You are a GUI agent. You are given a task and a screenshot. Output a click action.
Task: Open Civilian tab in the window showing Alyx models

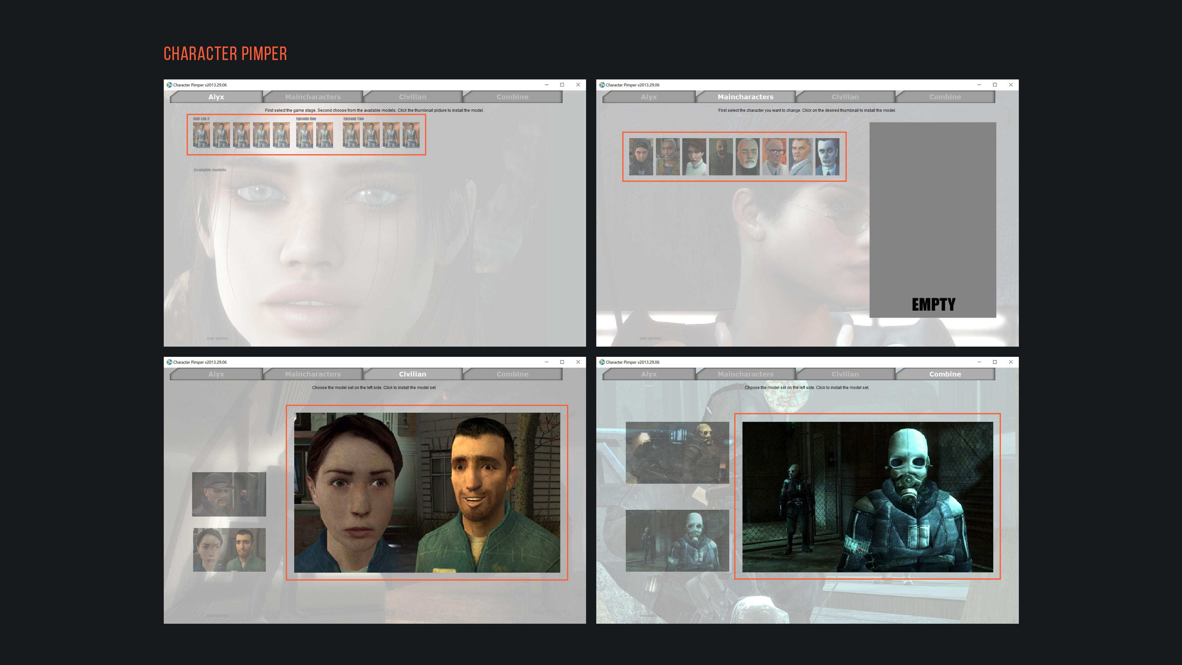(x=412, y=97)
